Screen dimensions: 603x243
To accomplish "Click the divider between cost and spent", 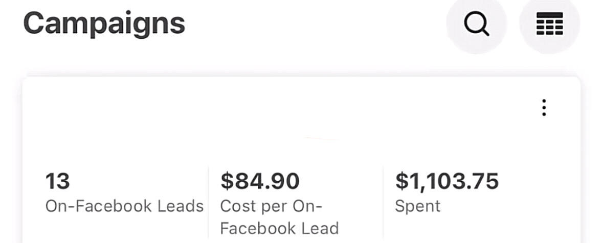I will coord(383,204).
